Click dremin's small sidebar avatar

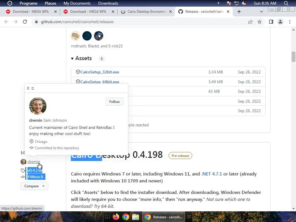click(x=23, y=162)
